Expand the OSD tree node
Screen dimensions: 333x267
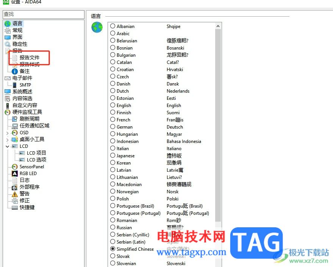pos(8,133)
